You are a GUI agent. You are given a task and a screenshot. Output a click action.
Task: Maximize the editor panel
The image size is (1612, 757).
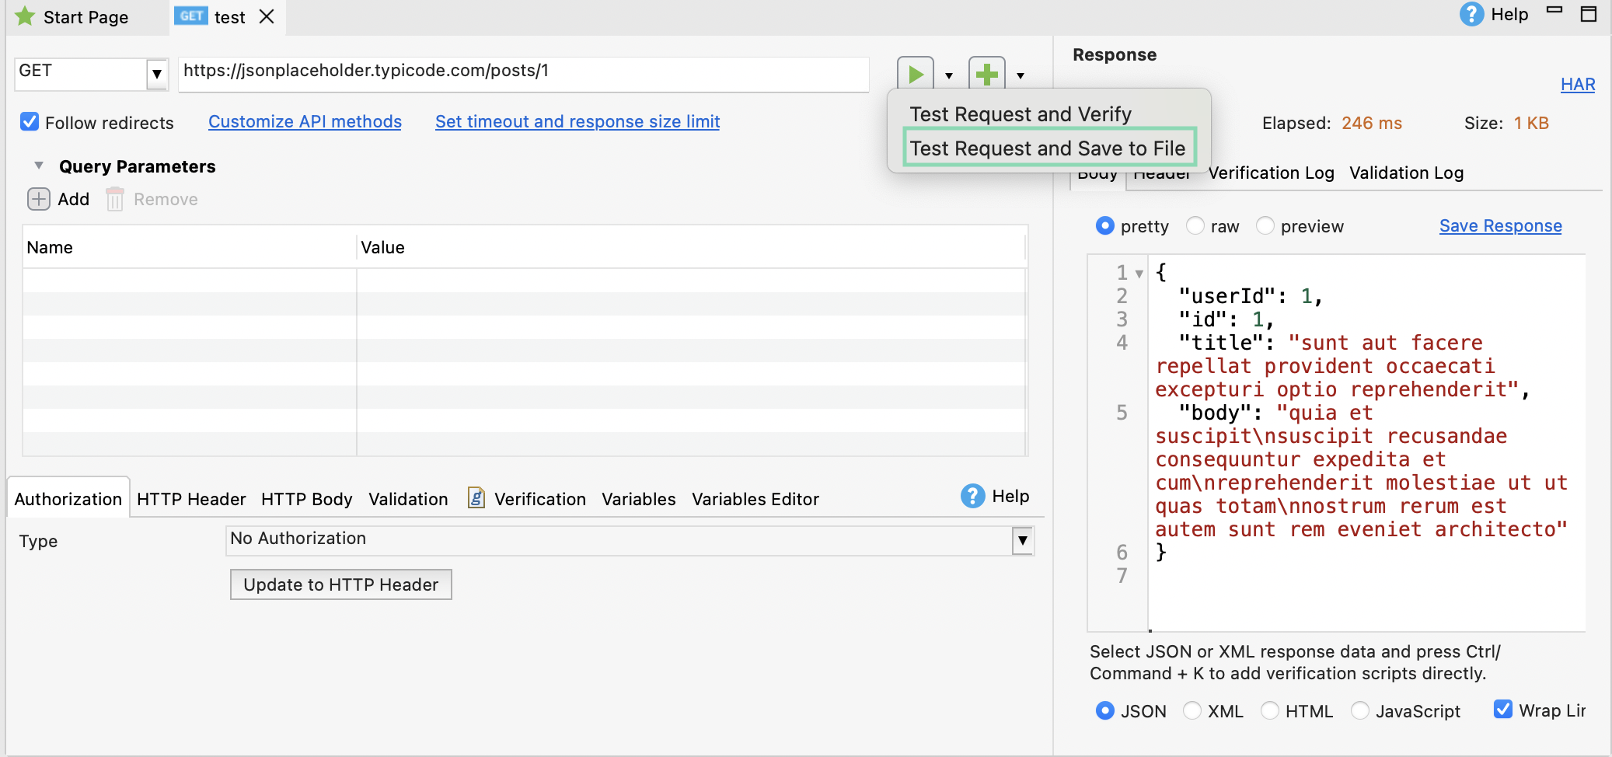click(1589, 13)
